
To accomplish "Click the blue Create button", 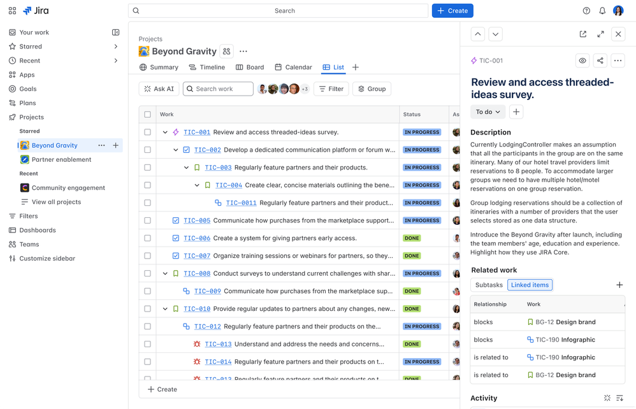I will click(452, 11).
